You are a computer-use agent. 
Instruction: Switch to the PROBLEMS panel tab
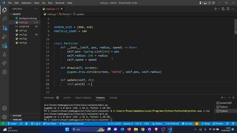point(49,98)
